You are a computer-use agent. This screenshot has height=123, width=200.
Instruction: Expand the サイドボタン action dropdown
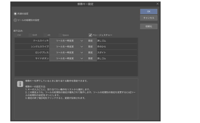(67, 58)
